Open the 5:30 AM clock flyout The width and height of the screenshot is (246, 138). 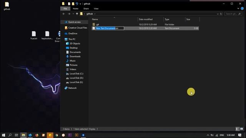[x=231, y=135]
